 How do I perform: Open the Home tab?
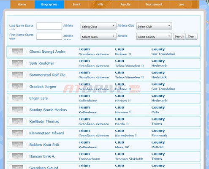coord(22,4)
